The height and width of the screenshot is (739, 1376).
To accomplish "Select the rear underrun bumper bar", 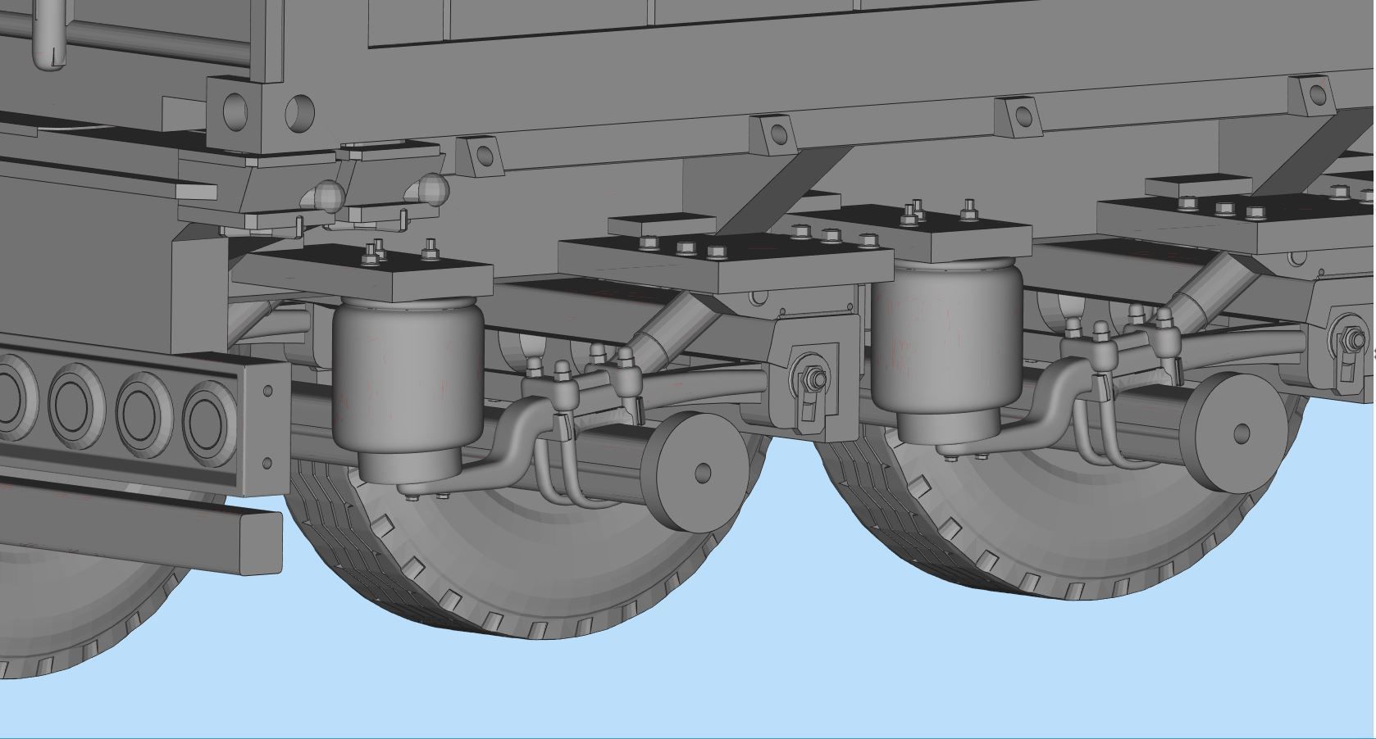I will (x=139, y=524).
